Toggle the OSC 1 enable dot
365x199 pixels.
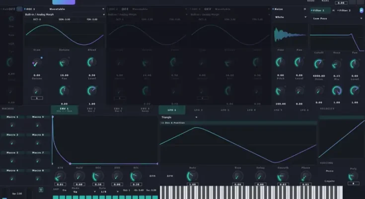pyautogui.click(x=25, y=9)
